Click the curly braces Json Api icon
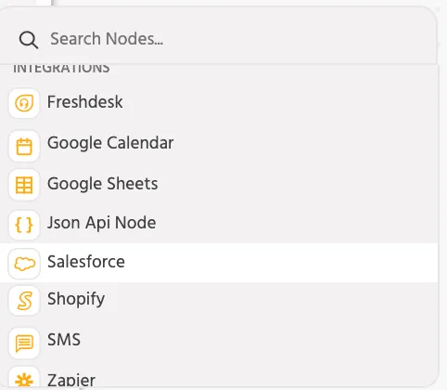This screenshot has width=447, height=390. click(x=24, y=225)
